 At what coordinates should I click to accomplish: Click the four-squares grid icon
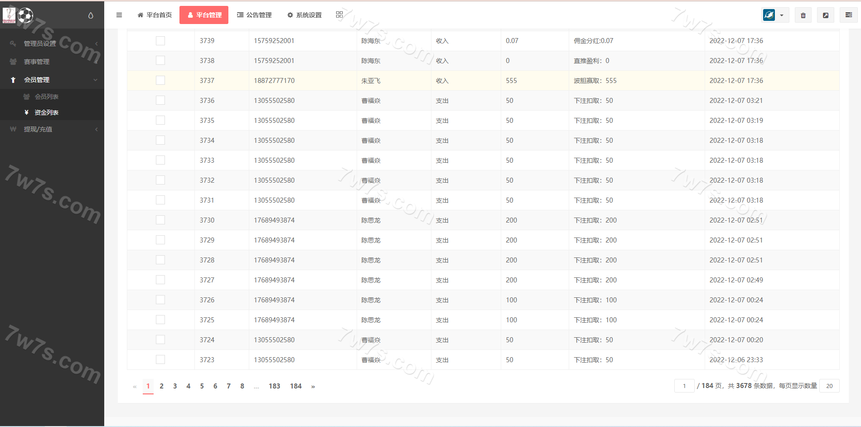point(339,15)
